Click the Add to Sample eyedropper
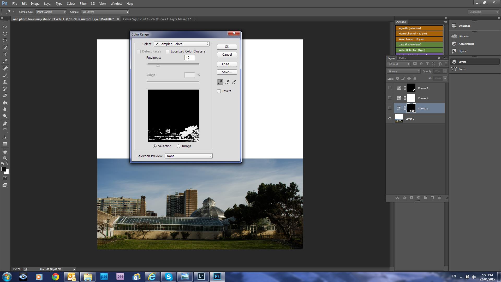The height and width of the screenshot is (282, 501). 227,82
